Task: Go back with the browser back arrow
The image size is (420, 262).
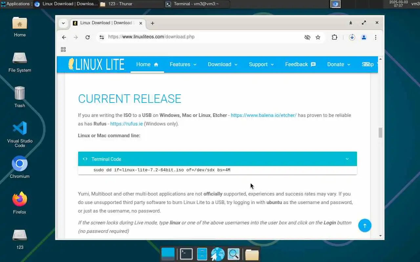Action: coord(64,37)
